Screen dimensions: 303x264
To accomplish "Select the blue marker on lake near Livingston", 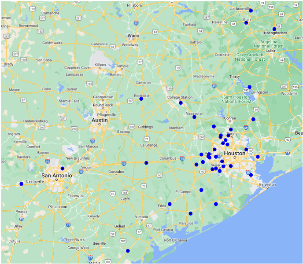I will (249, 87).
